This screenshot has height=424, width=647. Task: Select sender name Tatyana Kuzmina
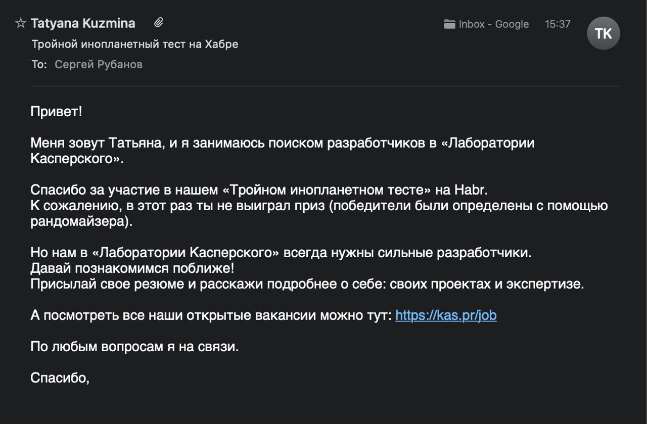point(83,23)
